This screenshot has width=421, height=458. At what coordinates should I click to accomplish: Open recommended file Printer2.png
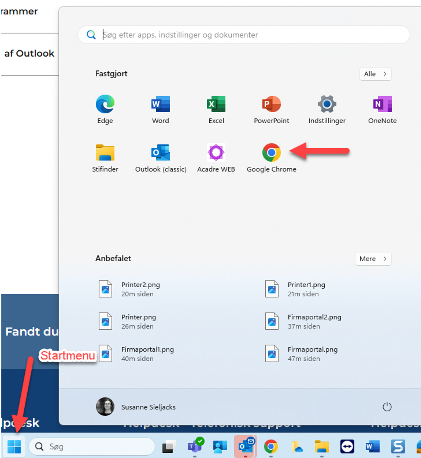click(141, 289)
